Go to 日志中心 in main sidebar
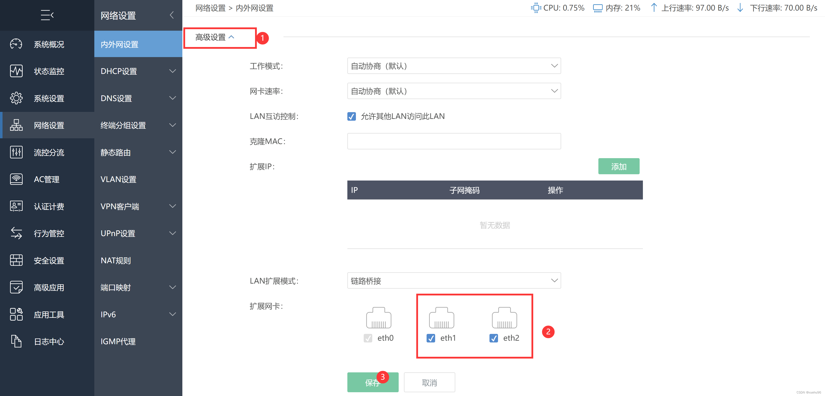The height and width of the screenshot is (396, 825). pos(47,341)
